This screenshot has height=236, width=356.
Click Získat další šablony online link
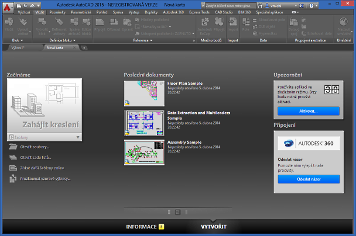(x=42, y=168)
